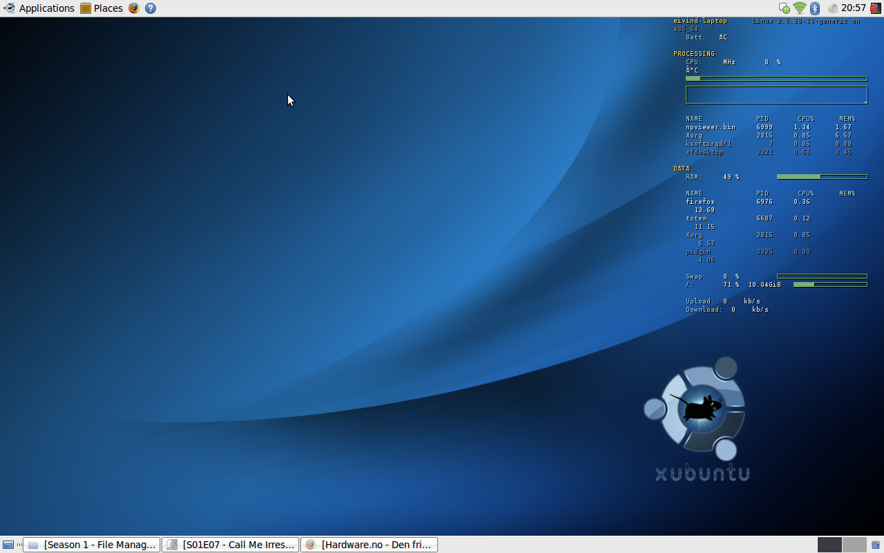Click the 'PROCESSING' heading in monitor
Screen dimensions: 884x553
pos(694,54)
